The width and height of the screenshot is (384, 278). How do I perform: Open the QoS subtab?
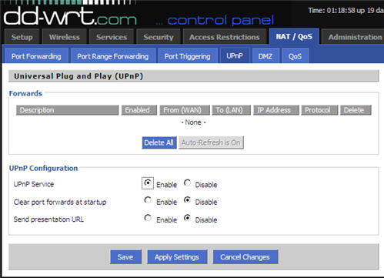point(295,55)
